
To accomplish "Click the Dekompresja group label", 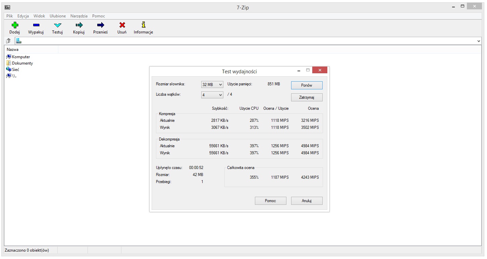I will point(169,139).
